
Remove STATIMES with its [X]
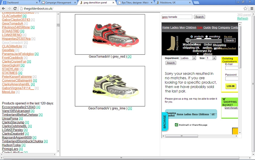tap(20, 73)
